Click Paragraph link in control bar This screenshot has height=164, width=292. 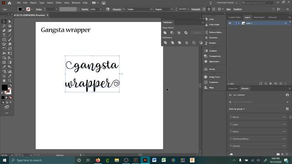[196, 9]
